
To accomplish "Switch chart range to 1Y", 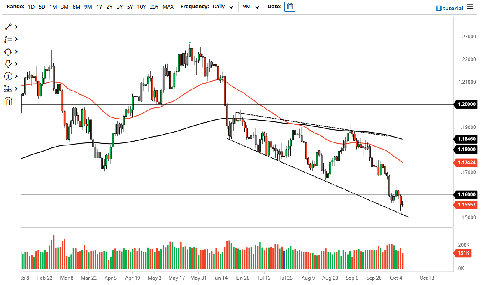I will coord(98,7).
